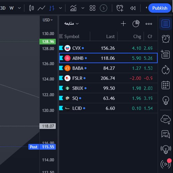173x173 pixels.
Task: Toggle the flag on CVX
Action: [x=61, y=48]
